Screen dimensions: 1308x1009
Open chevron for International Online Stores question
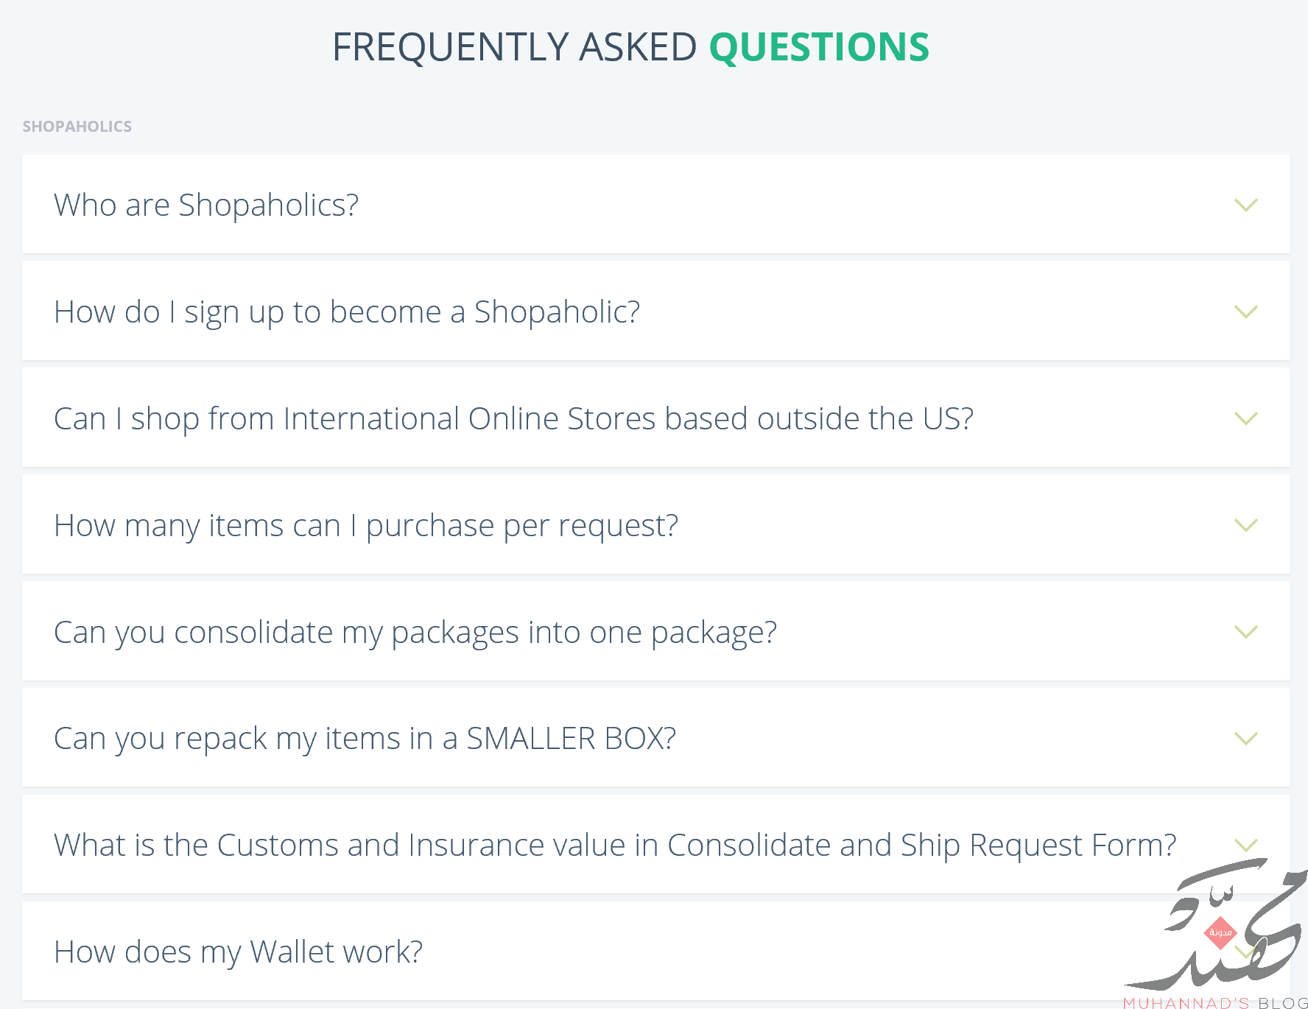(1245, 418)
